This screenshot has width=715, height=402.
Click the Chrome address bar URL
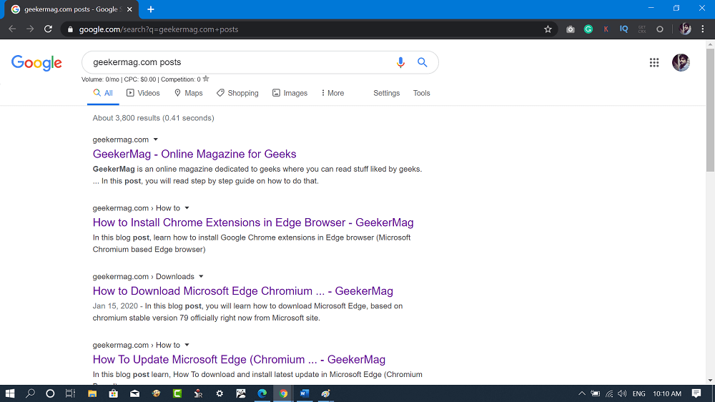point(159,29)
